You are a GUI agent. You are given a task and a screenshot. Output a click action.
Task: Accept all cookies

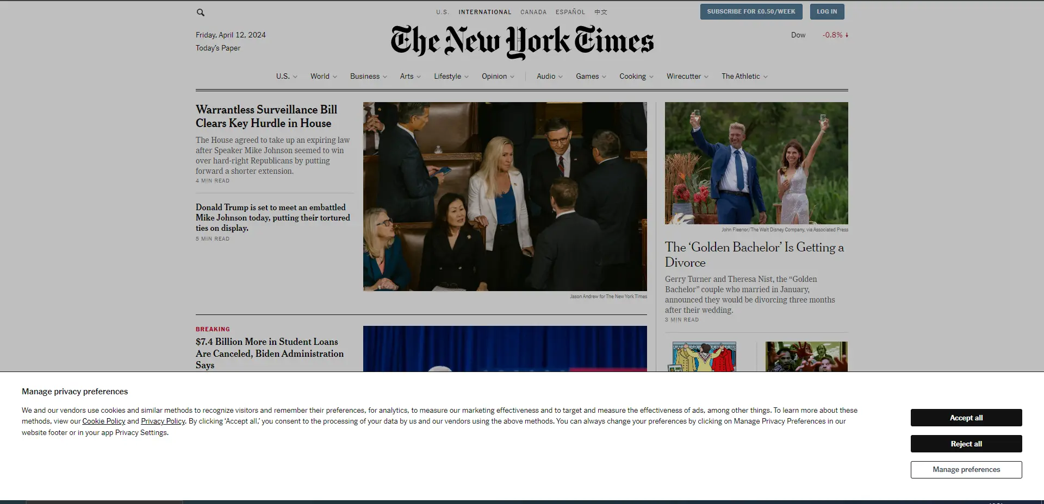click(966, 418)
